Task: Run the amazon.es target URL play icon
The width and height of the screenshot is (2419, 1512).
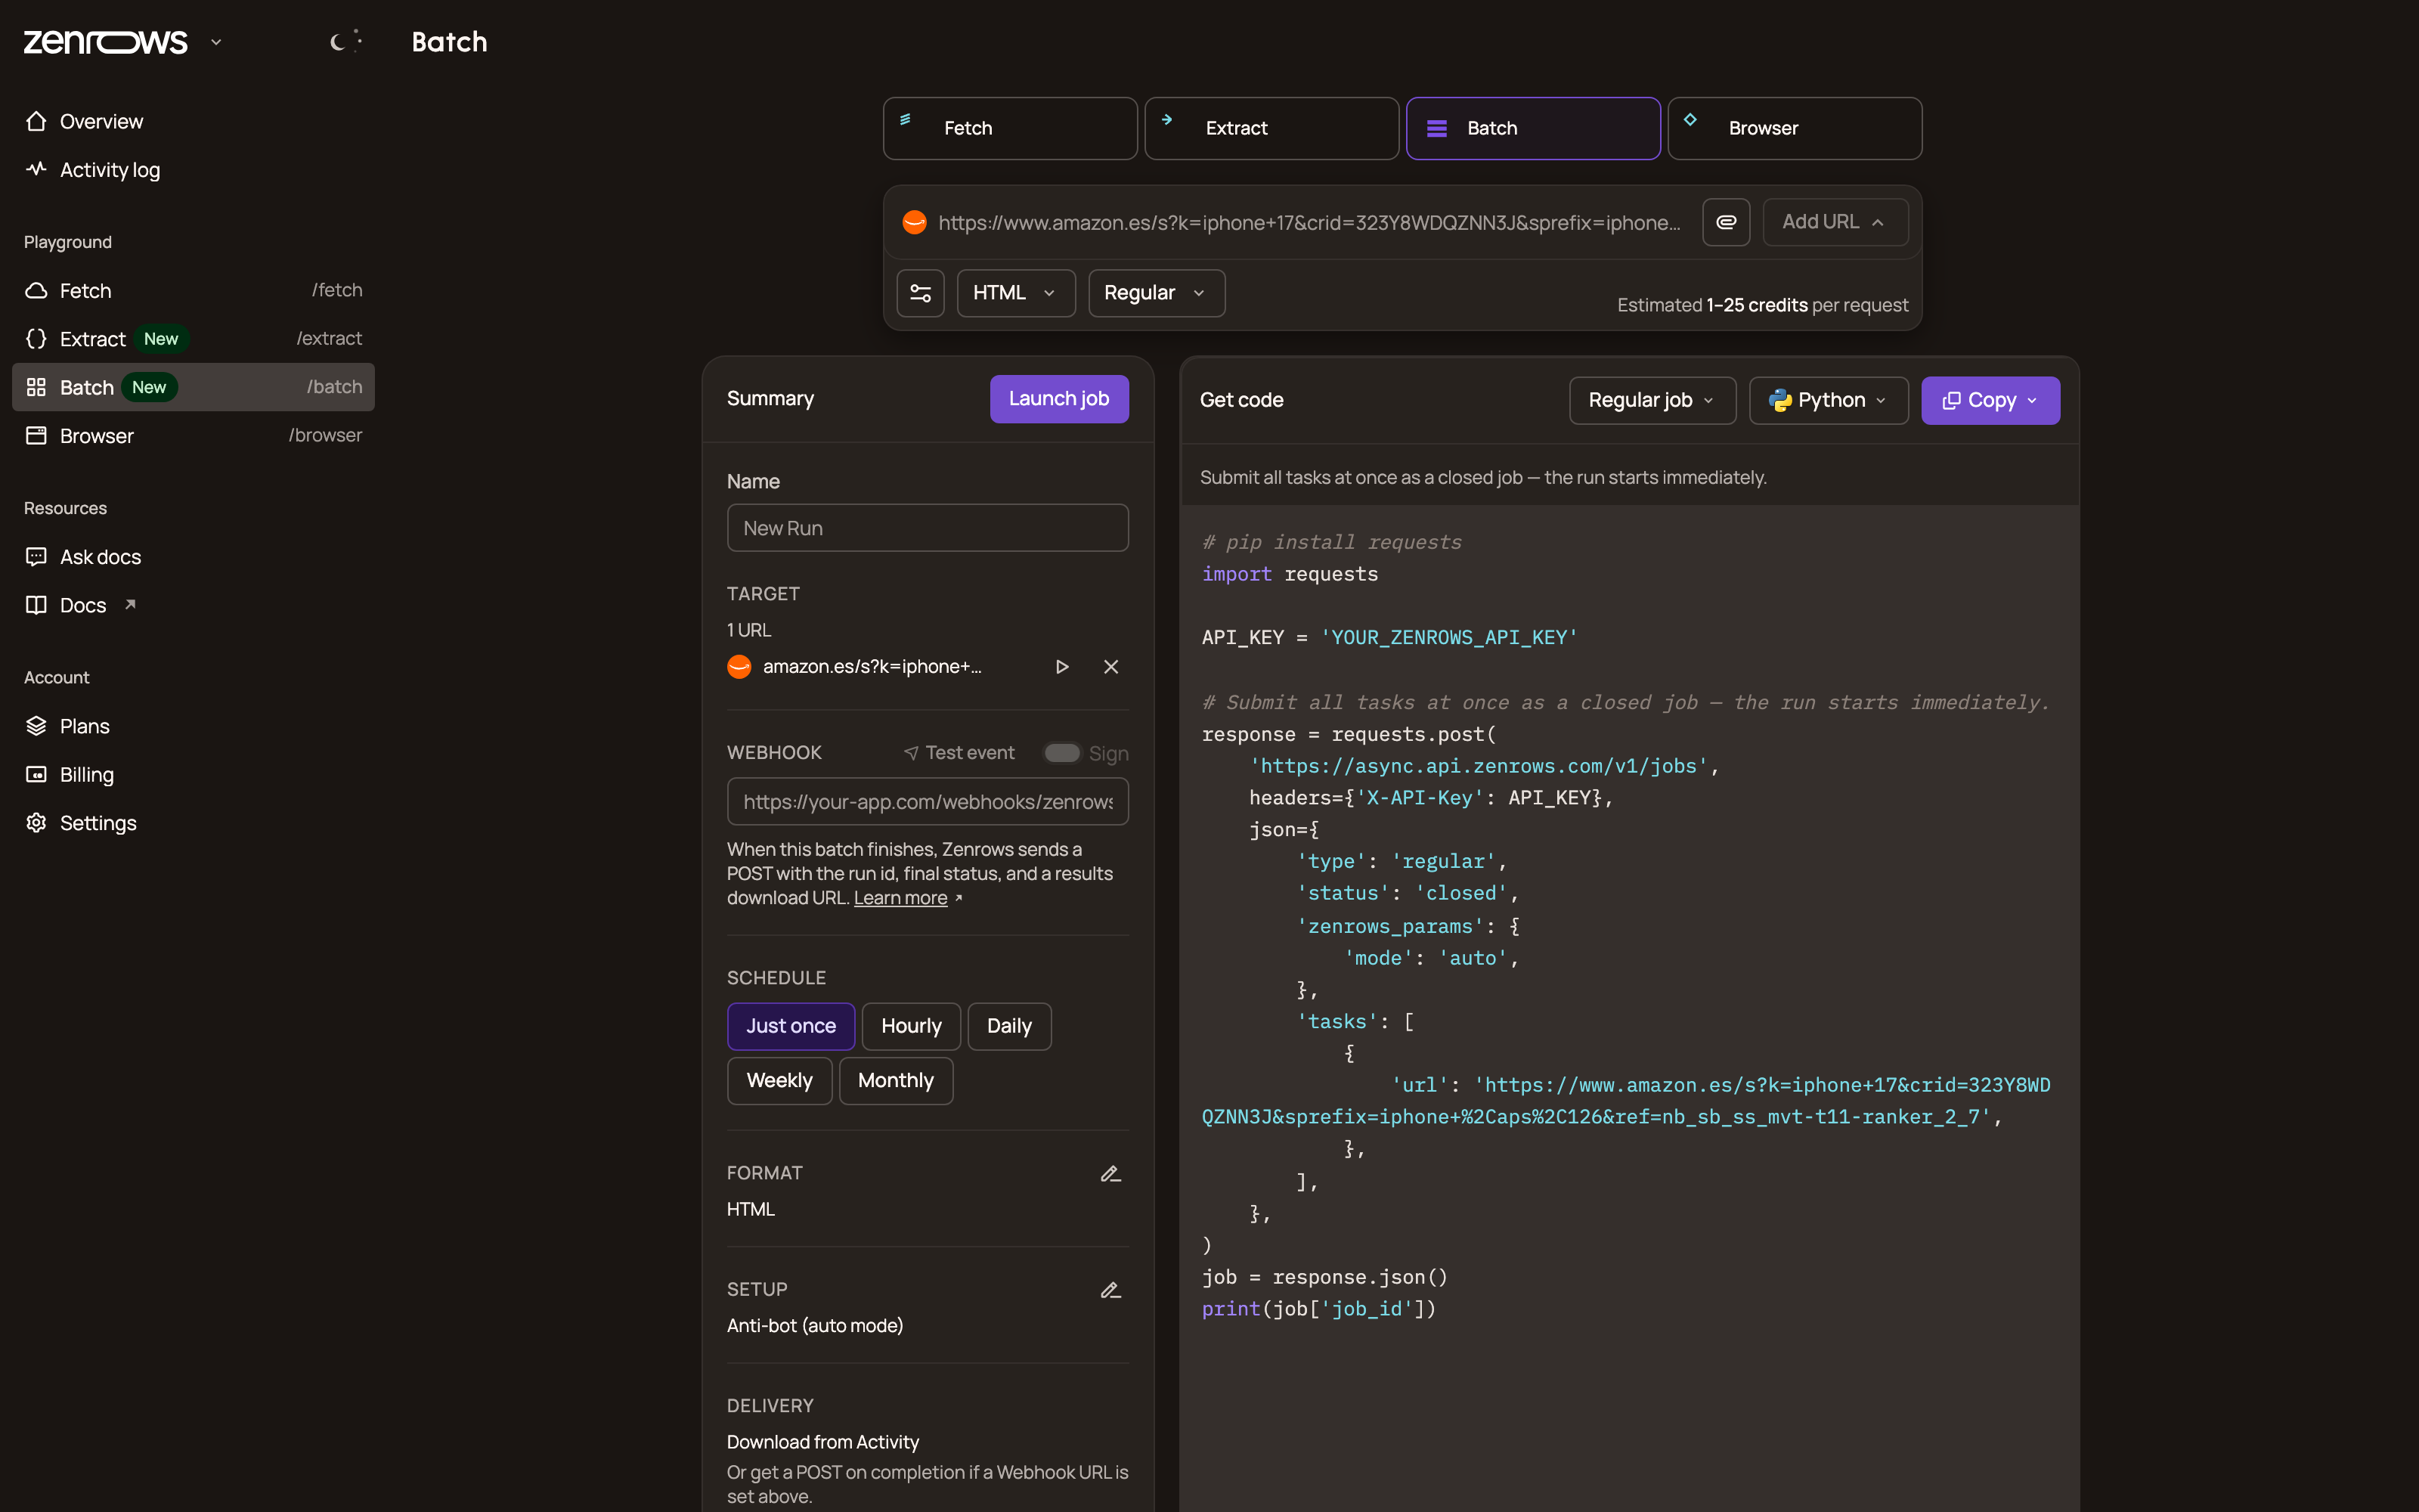Action: point(1061,667)
